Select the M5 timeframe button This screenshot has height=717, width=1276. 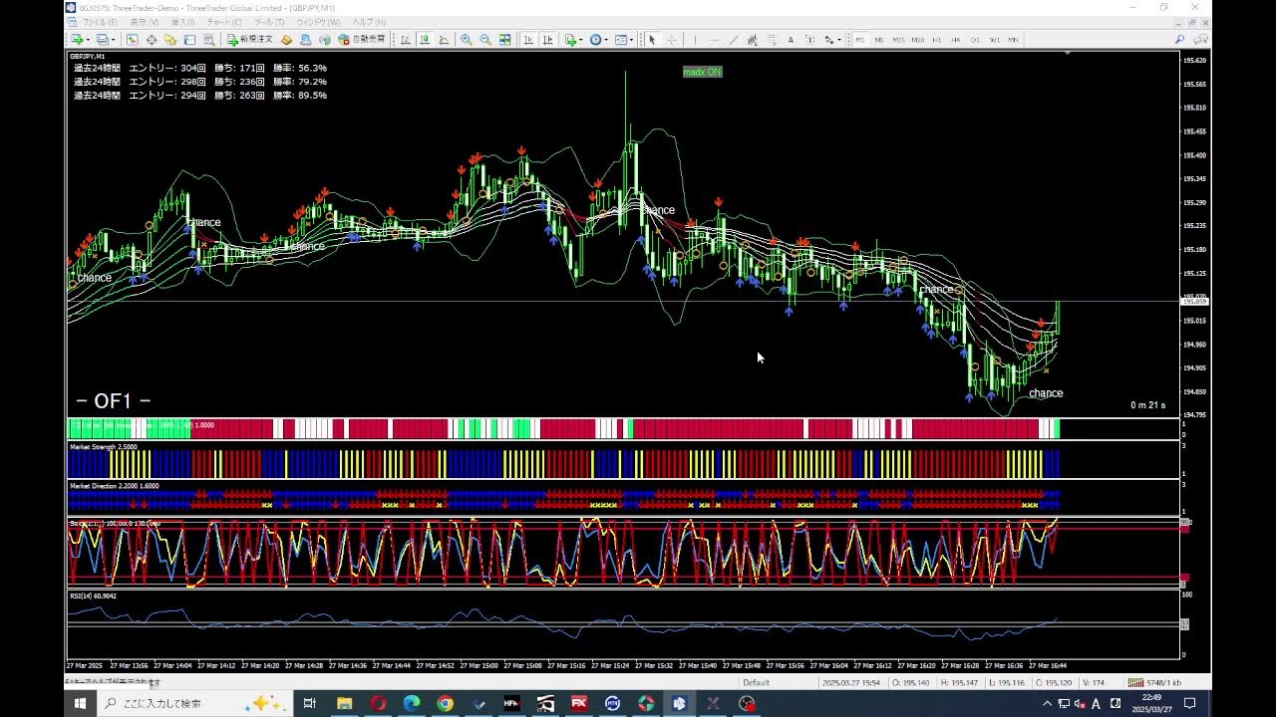878,40
